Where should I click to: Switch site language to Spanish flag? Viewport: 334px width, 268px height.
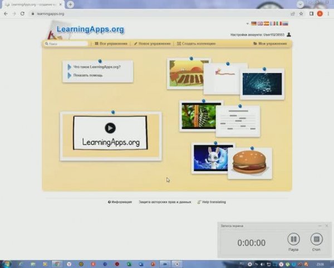point(266,23)
